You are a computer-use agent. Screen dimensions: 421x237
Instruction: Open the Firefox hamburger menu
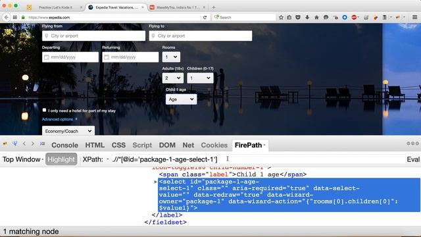click(x=415, y=17)
